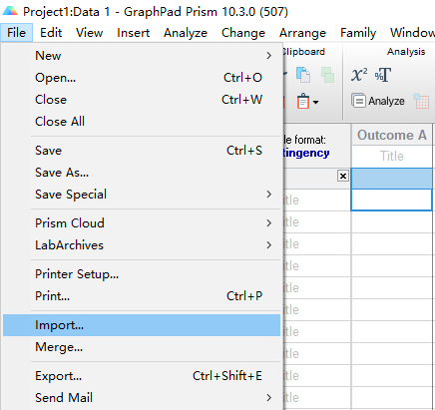Choose Save As... from the File menu
This screenshot has height=410, width=435.
(142, 173)
